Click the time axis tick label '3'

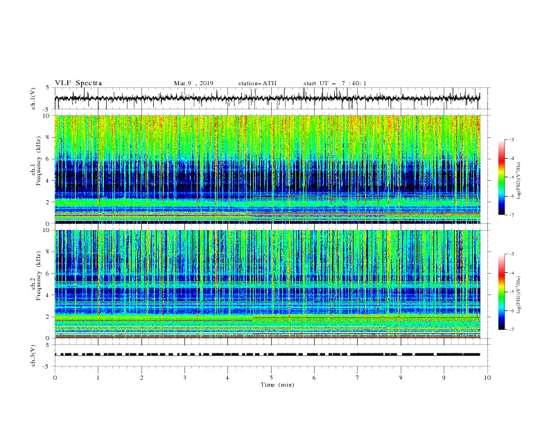(x=184, y=378)
